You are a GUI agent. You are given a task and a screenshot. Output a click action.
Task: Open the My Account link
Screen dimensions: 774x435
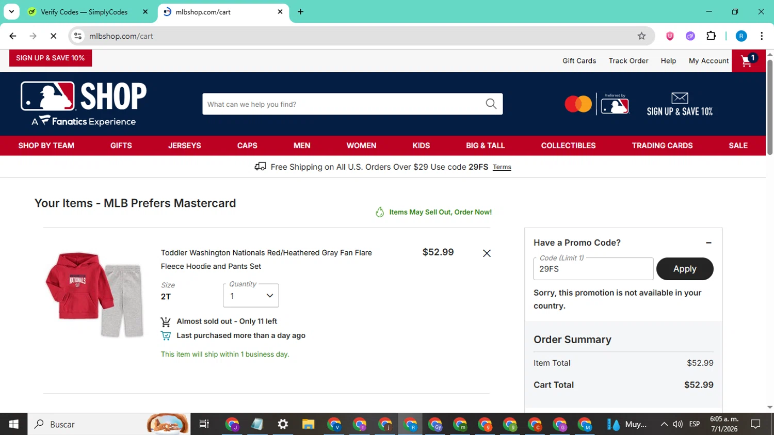pos(708,61)
